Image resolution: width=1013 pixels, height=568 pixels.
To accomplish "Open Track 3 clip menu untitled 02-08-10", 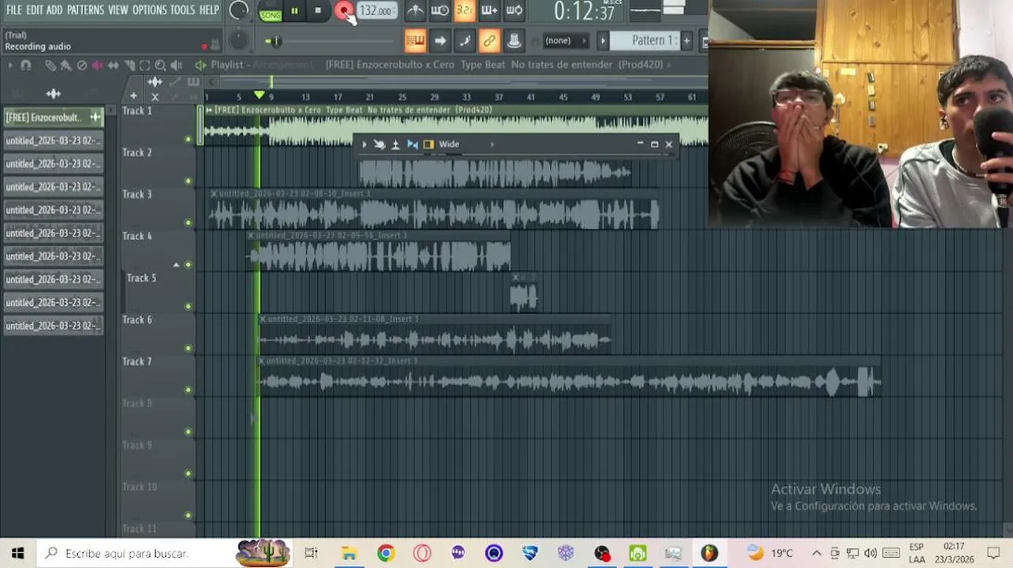I will (x=214, y=193).
